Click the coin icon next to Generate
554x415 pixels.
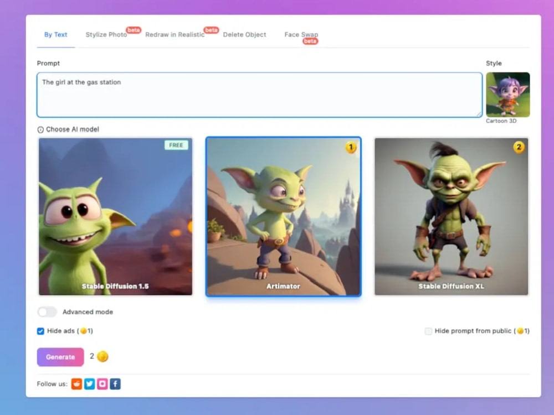(101, 356)
